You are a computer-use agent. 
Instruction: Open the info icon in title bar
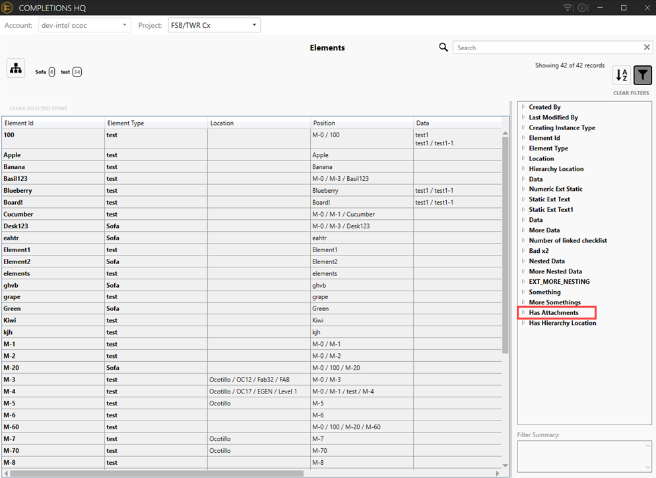click(x=582, y=8)
